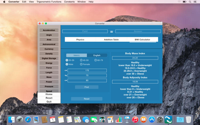Open Spotlight search magnifier in menu bar
The image size is (200, 125).
(190, 2)
